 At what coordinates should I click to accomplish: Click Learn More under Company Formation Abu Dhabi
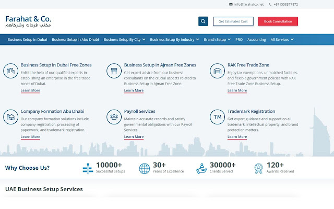(30, 137)
